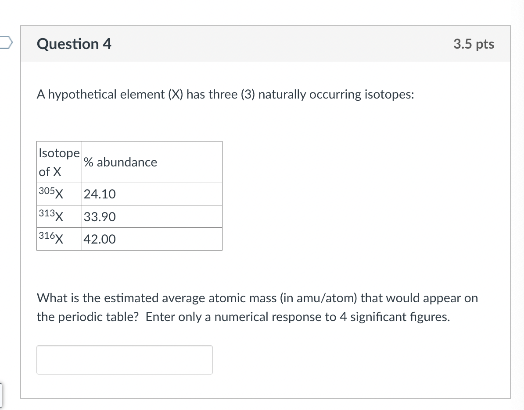
Task: Click the 33.90 abundance value
Action: coord(100,217)
